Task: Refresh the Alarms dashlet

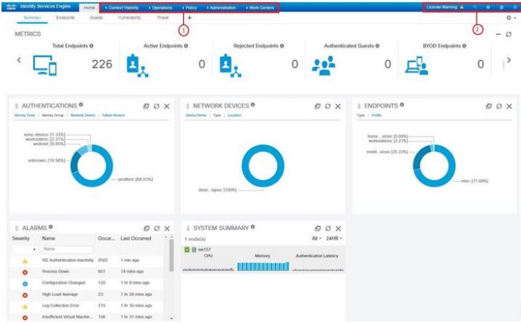Action: [x=156, y=228]
